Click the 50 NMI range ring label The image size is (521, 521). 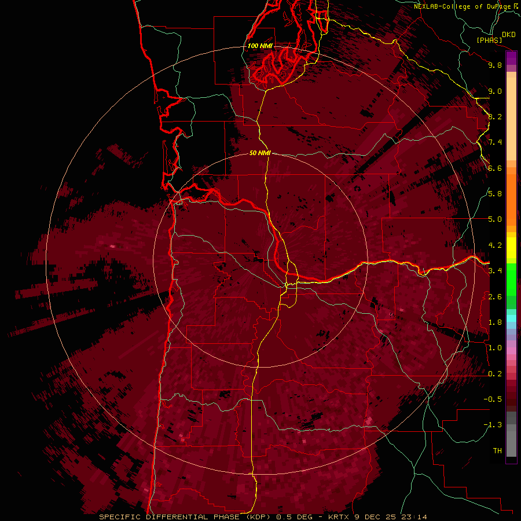tap(260, 153)
